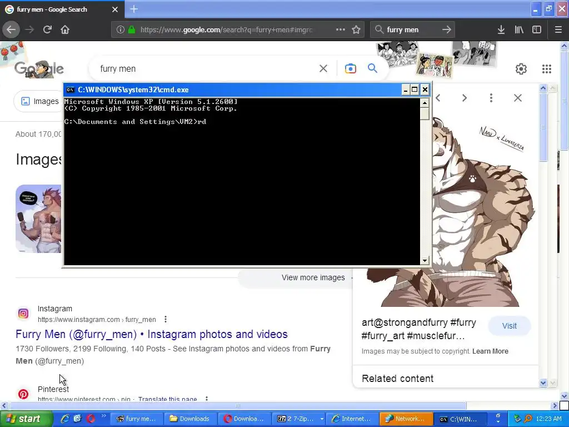Open image preview more options menu

point(491,98)
